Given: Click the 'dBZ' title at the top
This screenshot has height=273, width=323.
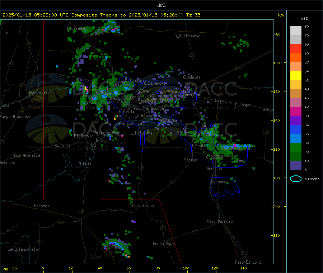Looking at the screenshot, I should 161,5.
